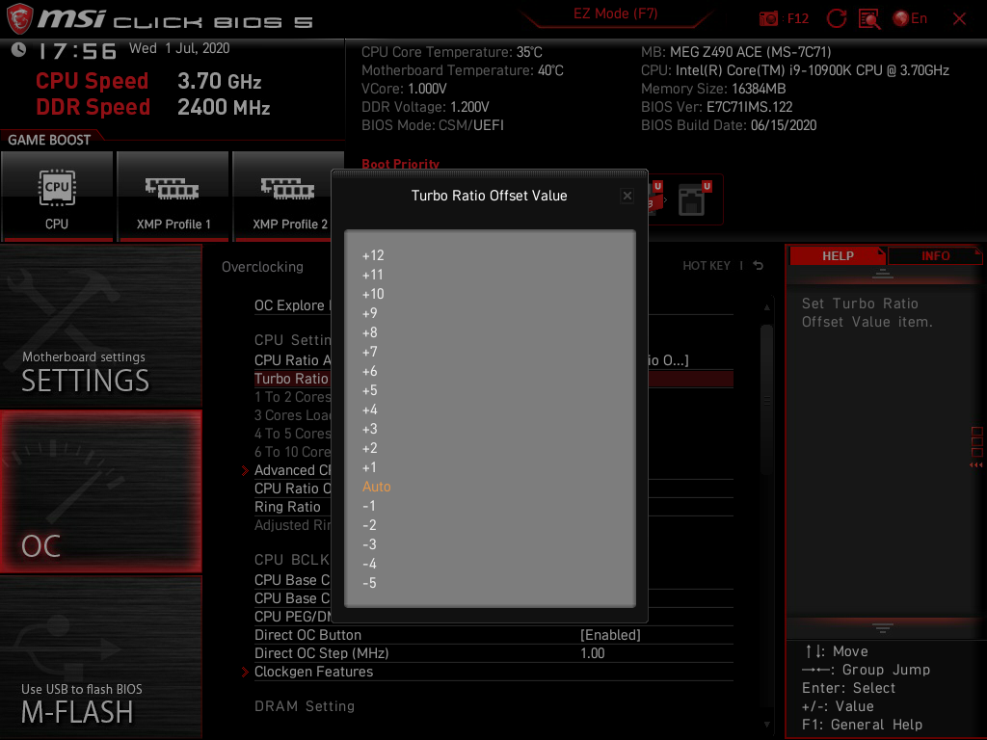Click the Boot Priority link
Screen dimensions: 987x740
coord(400,165)
